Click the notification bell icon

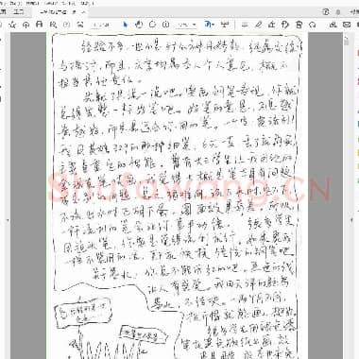[338, 12]
